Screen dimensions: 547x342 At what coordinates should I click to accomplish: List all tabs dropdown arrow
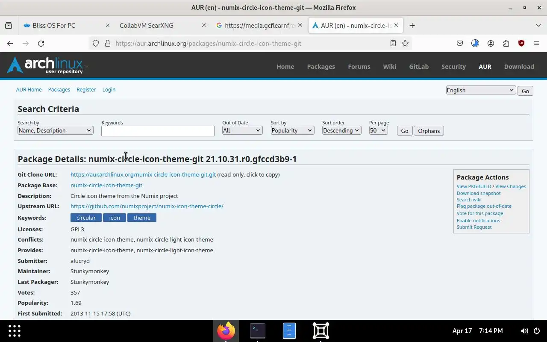[538, 26]
